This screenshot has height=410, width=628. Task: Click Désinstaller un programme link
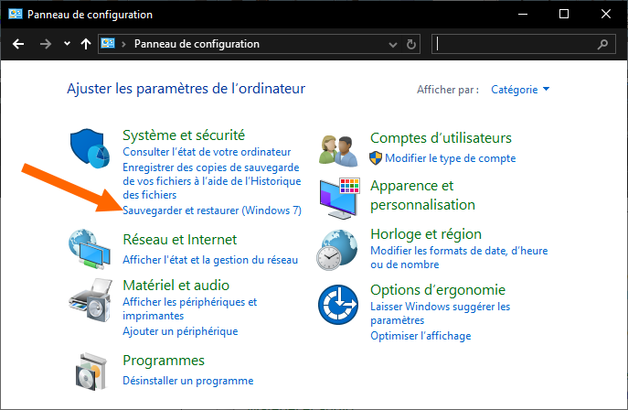187,381
